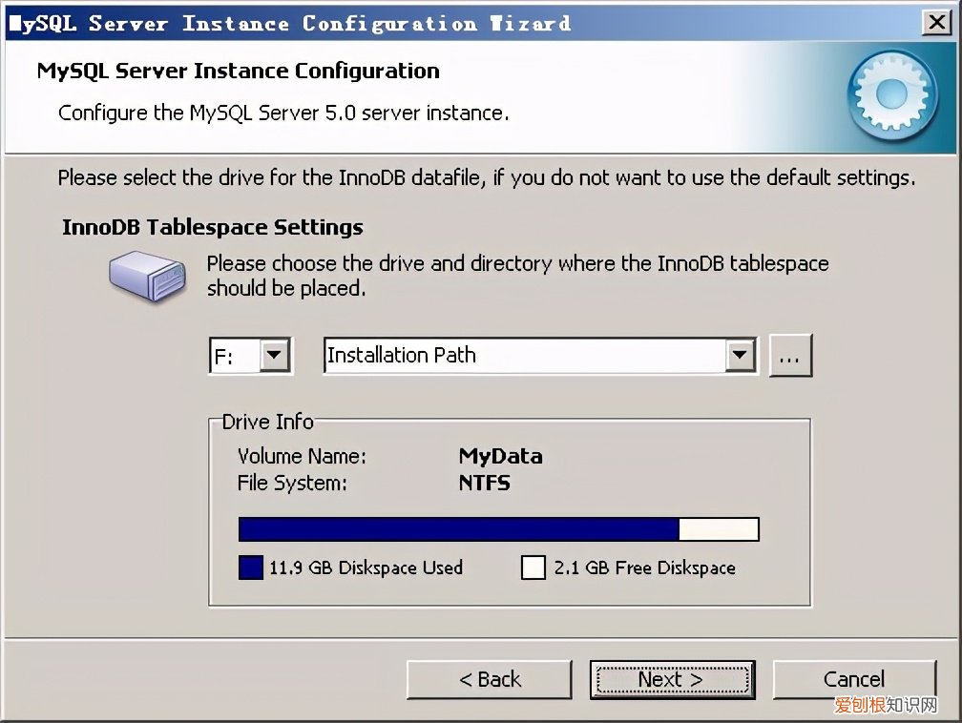Screen dimensions: 962x723
Task: Click the hard drive icon graphic
Action: tap(145, 277)
